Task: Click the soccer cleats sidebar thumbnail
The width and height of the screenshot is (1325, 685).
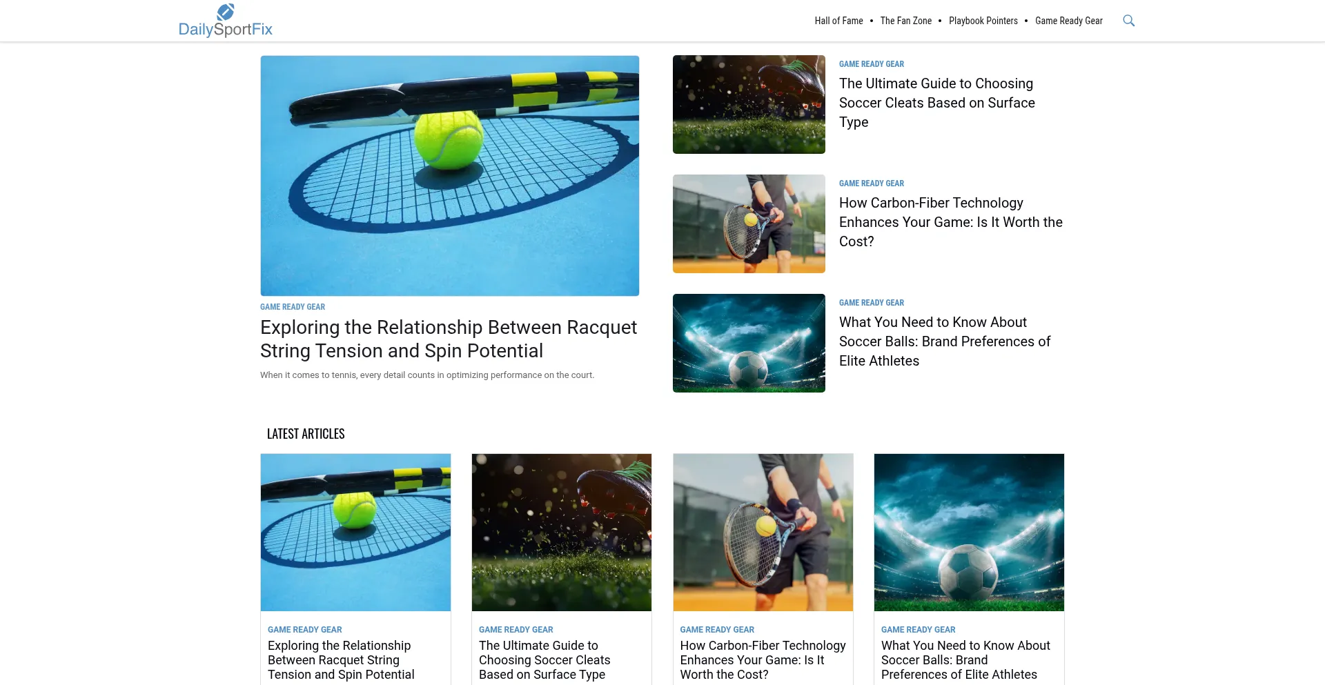Action: [x=749, y=104]
